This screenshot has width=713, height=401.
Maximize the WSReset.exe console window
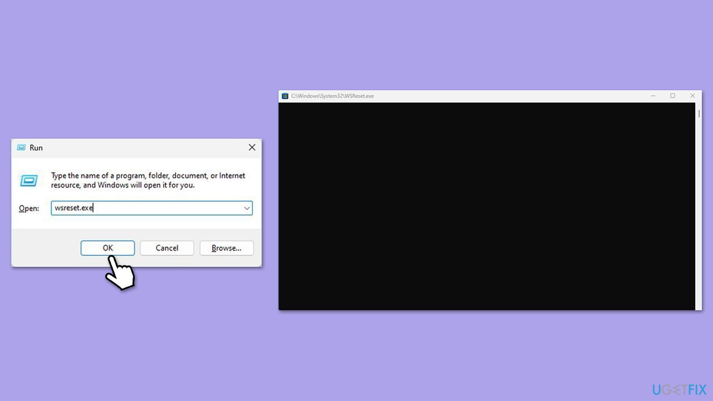click(672, 96)
